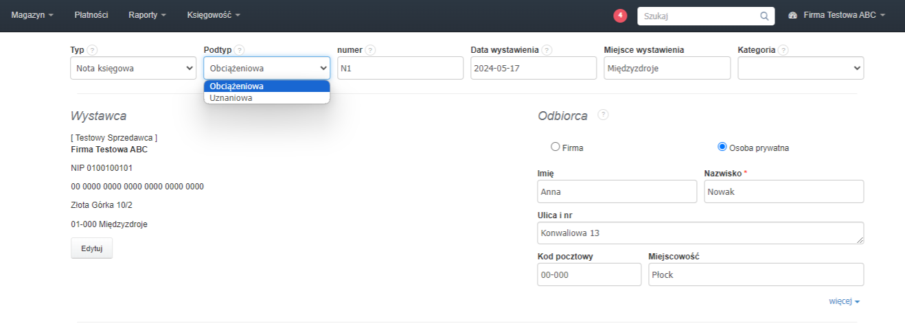Click the Edytuj button under Wystawca
This screenshot has height=328, width=905.
pyautogui.click(x=92, y=248)
